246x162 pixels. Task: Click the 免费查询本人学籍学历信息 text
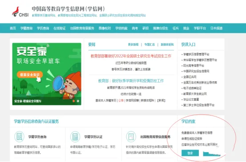pos(197,133)
